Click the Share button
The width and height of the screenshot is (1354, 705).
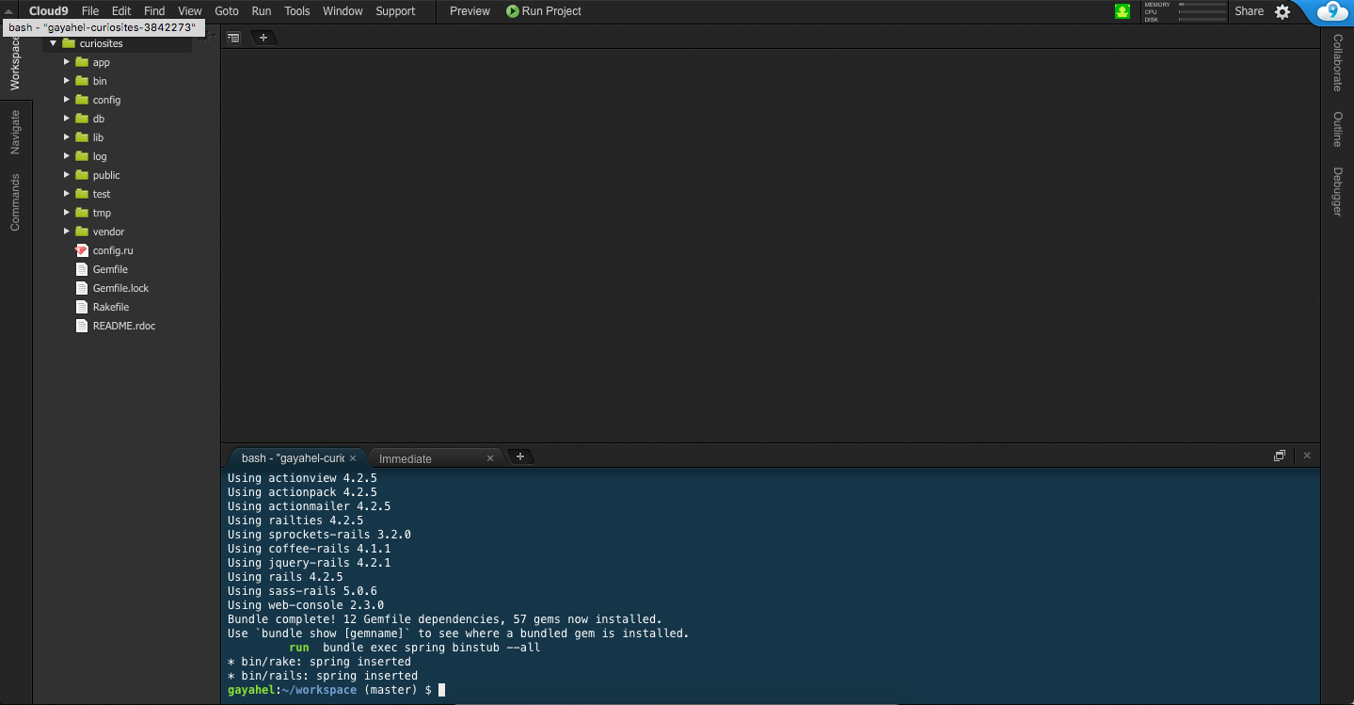(1250, 11)
